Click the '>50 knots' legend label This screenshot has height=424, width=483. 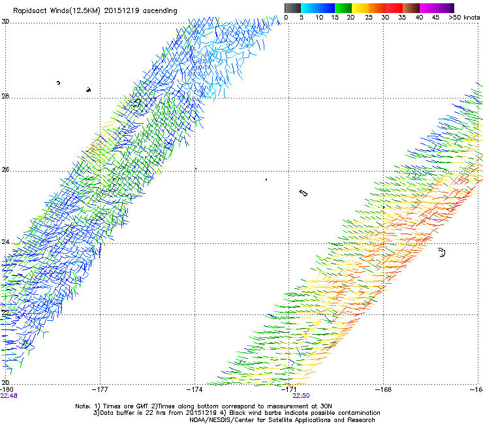[464, 18]
